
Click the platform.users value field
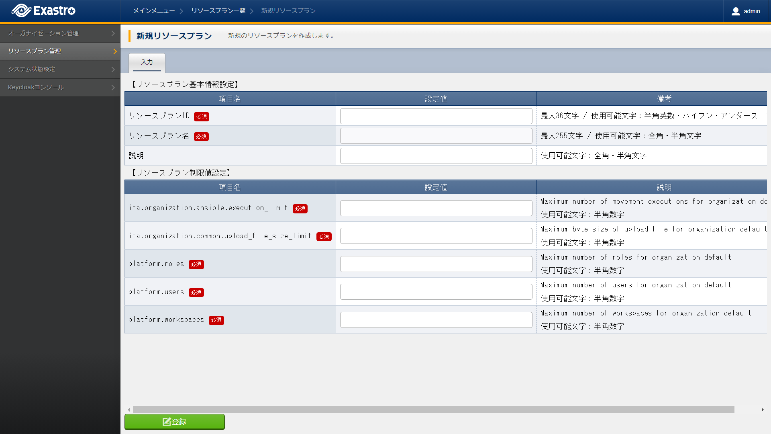436,292
